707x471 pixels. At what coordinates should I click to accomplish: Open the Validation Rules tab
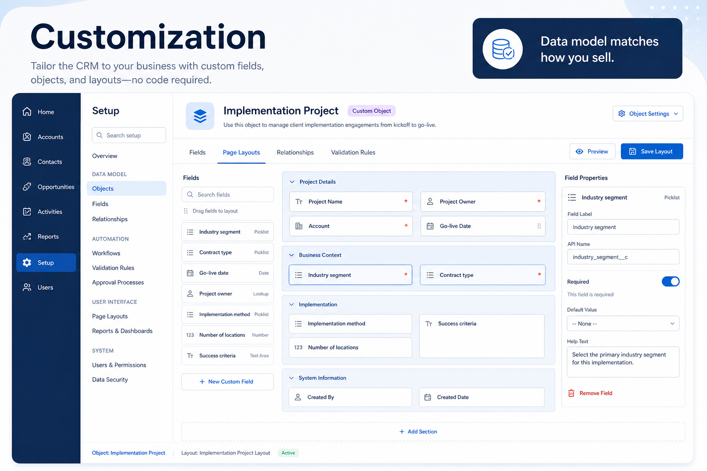coord(353,152)
